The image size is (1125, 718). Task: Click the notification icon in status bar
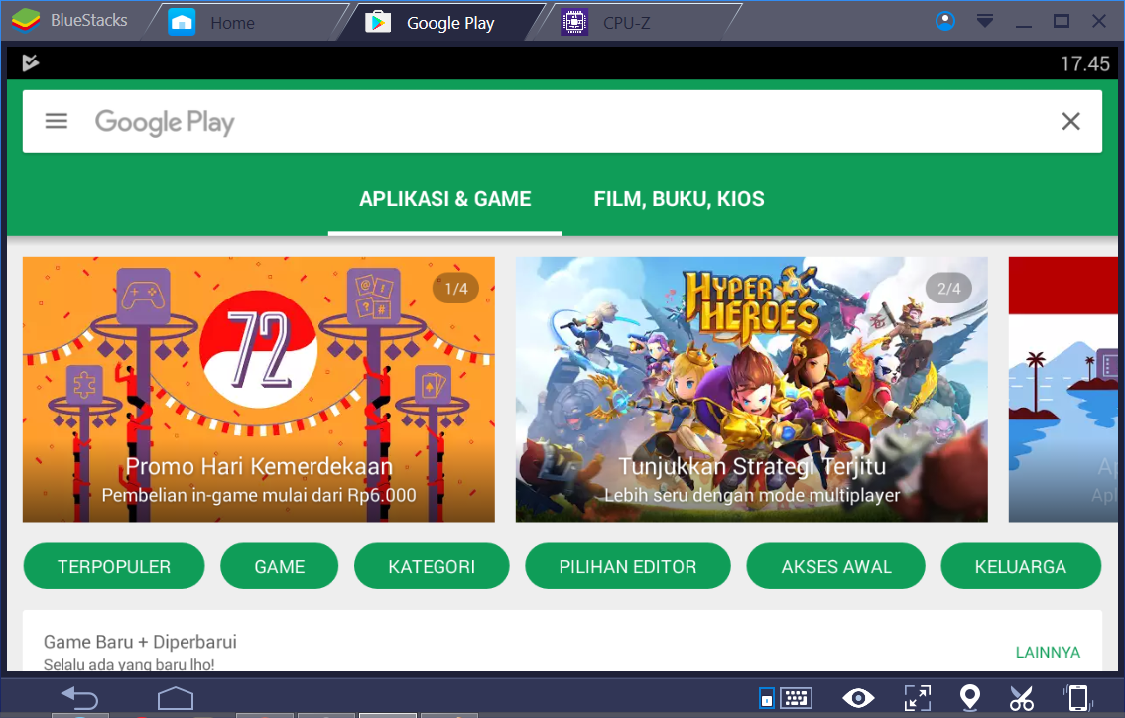click(30, 63)
